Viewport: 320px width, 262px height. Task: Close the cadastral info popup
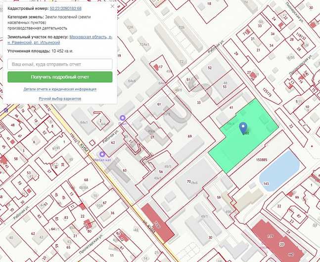tap(112, 6)
